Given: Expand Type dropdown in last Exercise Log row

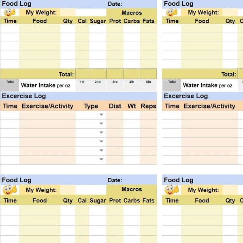Looking at the screenshot, I should tap(101, 160).
